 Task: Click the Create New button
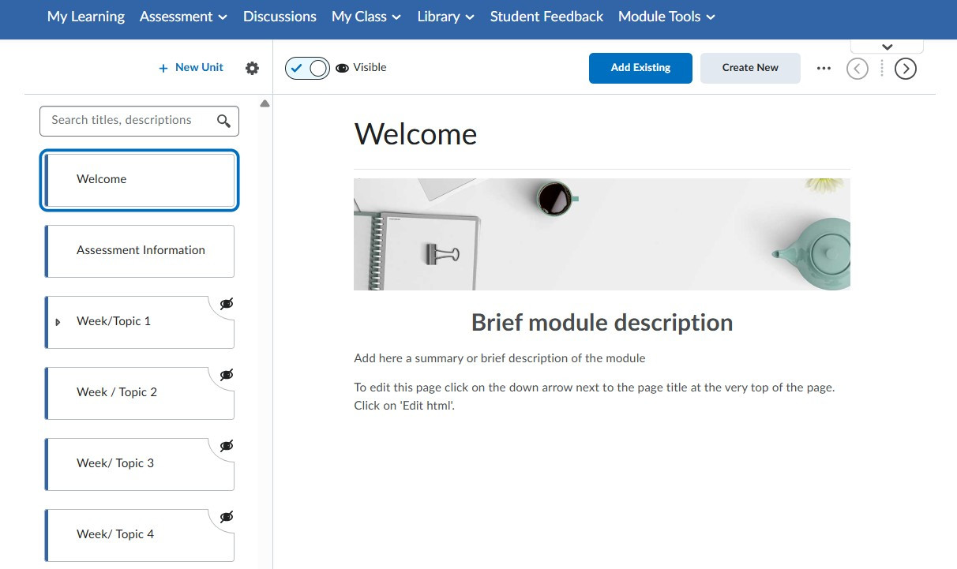[x=750, y=68]
